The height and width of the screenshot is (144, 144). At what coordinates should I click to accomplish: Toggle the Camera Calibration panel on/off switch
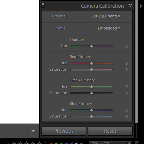(x=43, y=5)
